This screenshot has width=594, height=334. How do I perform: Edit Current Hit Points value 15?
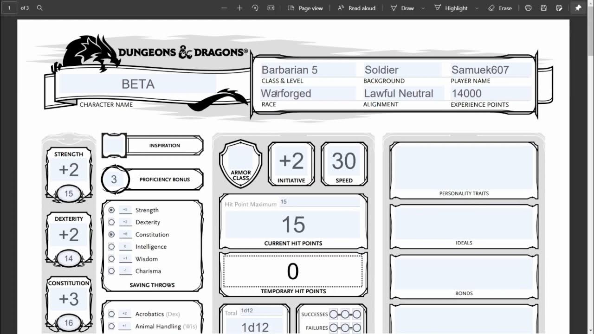[x=293, y=225]
